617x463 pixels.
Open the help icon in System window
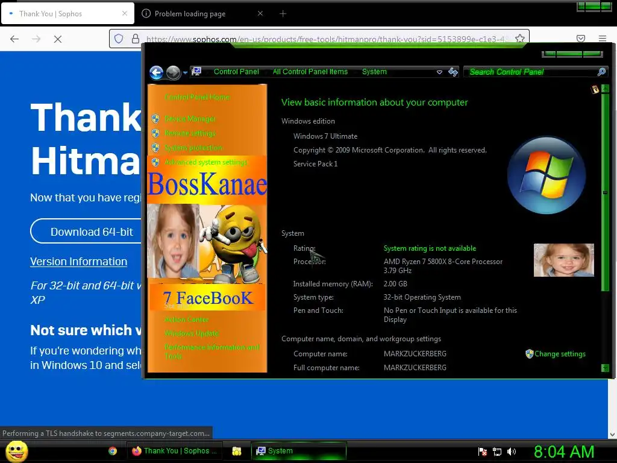pyautogui.click(x=595, y=89)
